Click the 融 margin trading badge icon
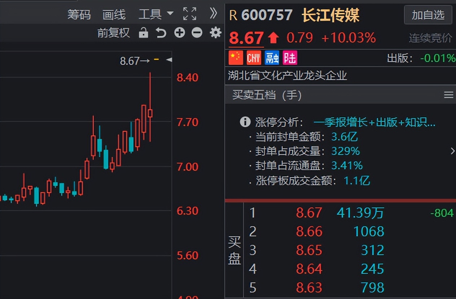The width and height of the screenshot is (456, 299). point(272,58)
